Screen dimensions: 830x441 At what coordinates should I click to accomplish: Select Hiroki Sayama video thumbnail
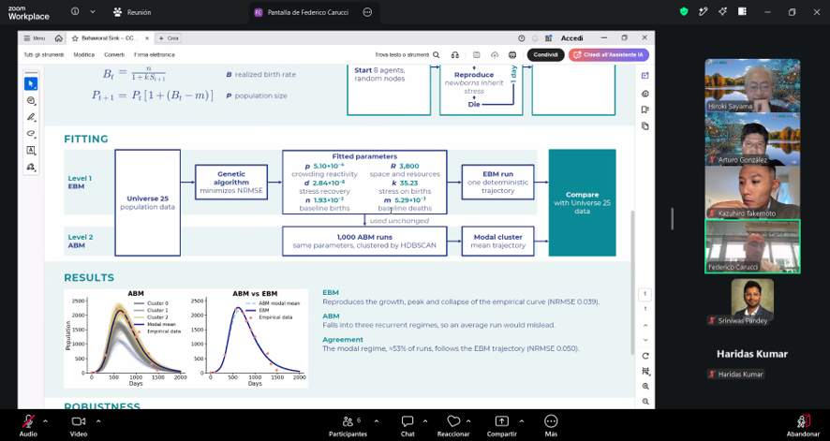(752, 85)
